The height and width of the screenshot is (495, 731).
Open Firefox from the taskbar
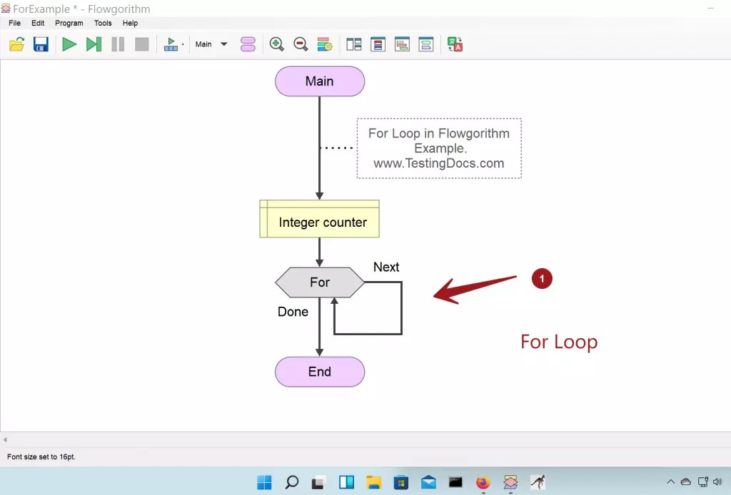[x=483, y=482]
